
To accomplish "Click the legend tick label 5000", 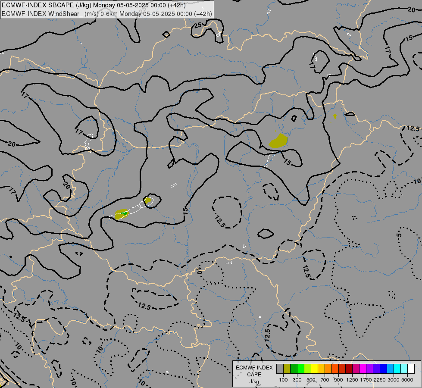I will click(x=407, y=380).
